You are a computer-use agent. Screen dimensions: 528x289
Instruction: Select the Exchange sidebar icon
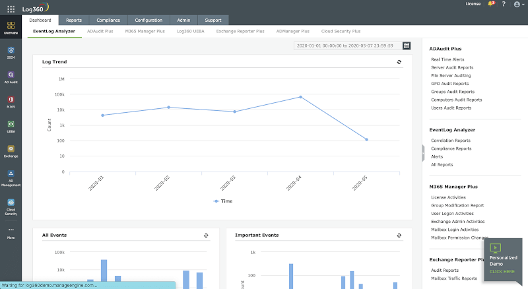click(11, 151)
